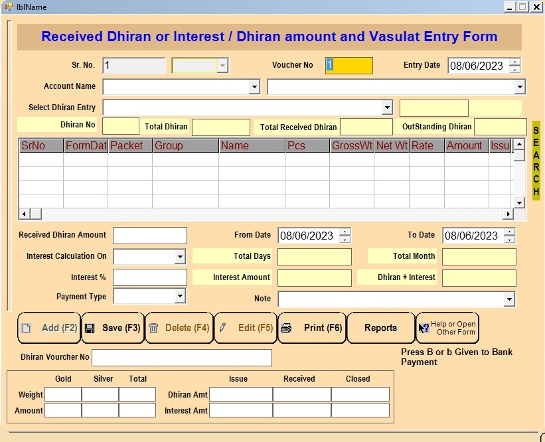Click the Amount column header in grid

click(465, 145)
